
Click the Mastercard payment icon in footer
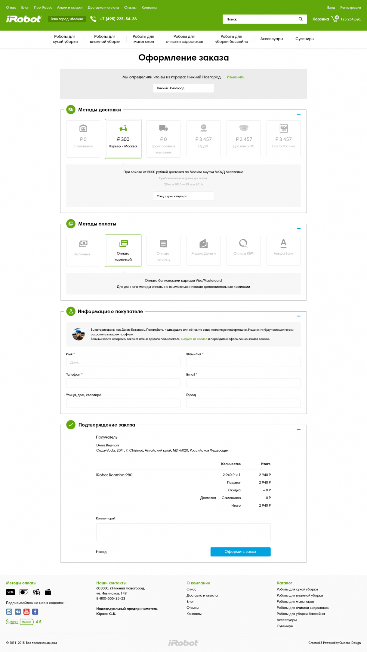[24, 592]
